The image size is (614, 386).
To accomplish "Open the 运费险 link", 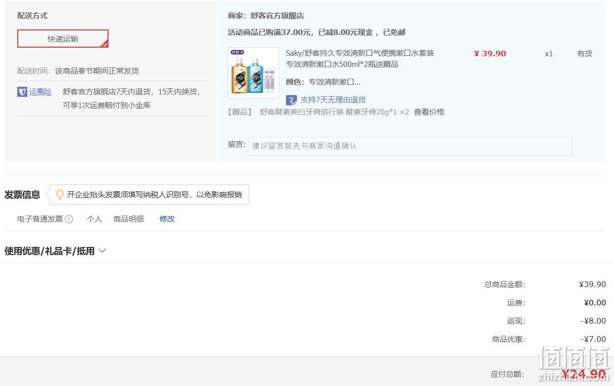I will click(40, 92).
